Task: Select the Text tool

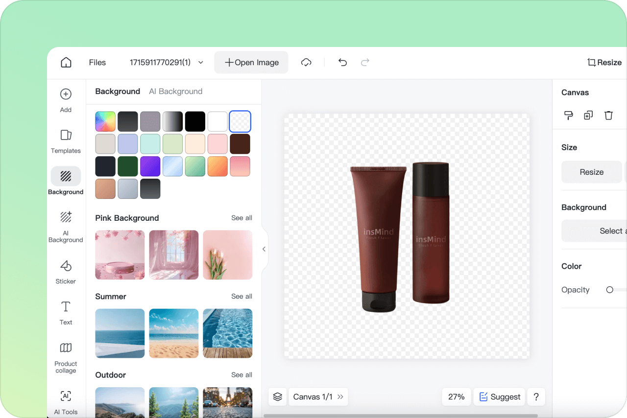Action: pos(66,313)
